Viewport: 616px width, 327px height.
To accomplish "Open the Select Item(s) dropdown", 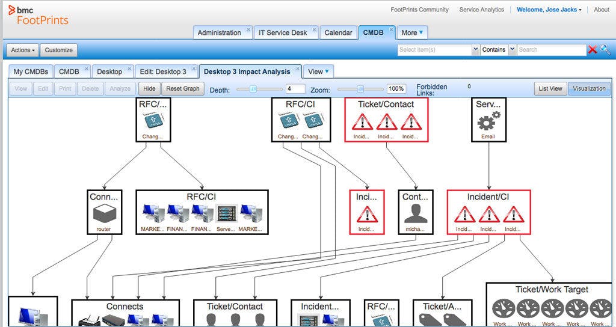I will 476,49.
